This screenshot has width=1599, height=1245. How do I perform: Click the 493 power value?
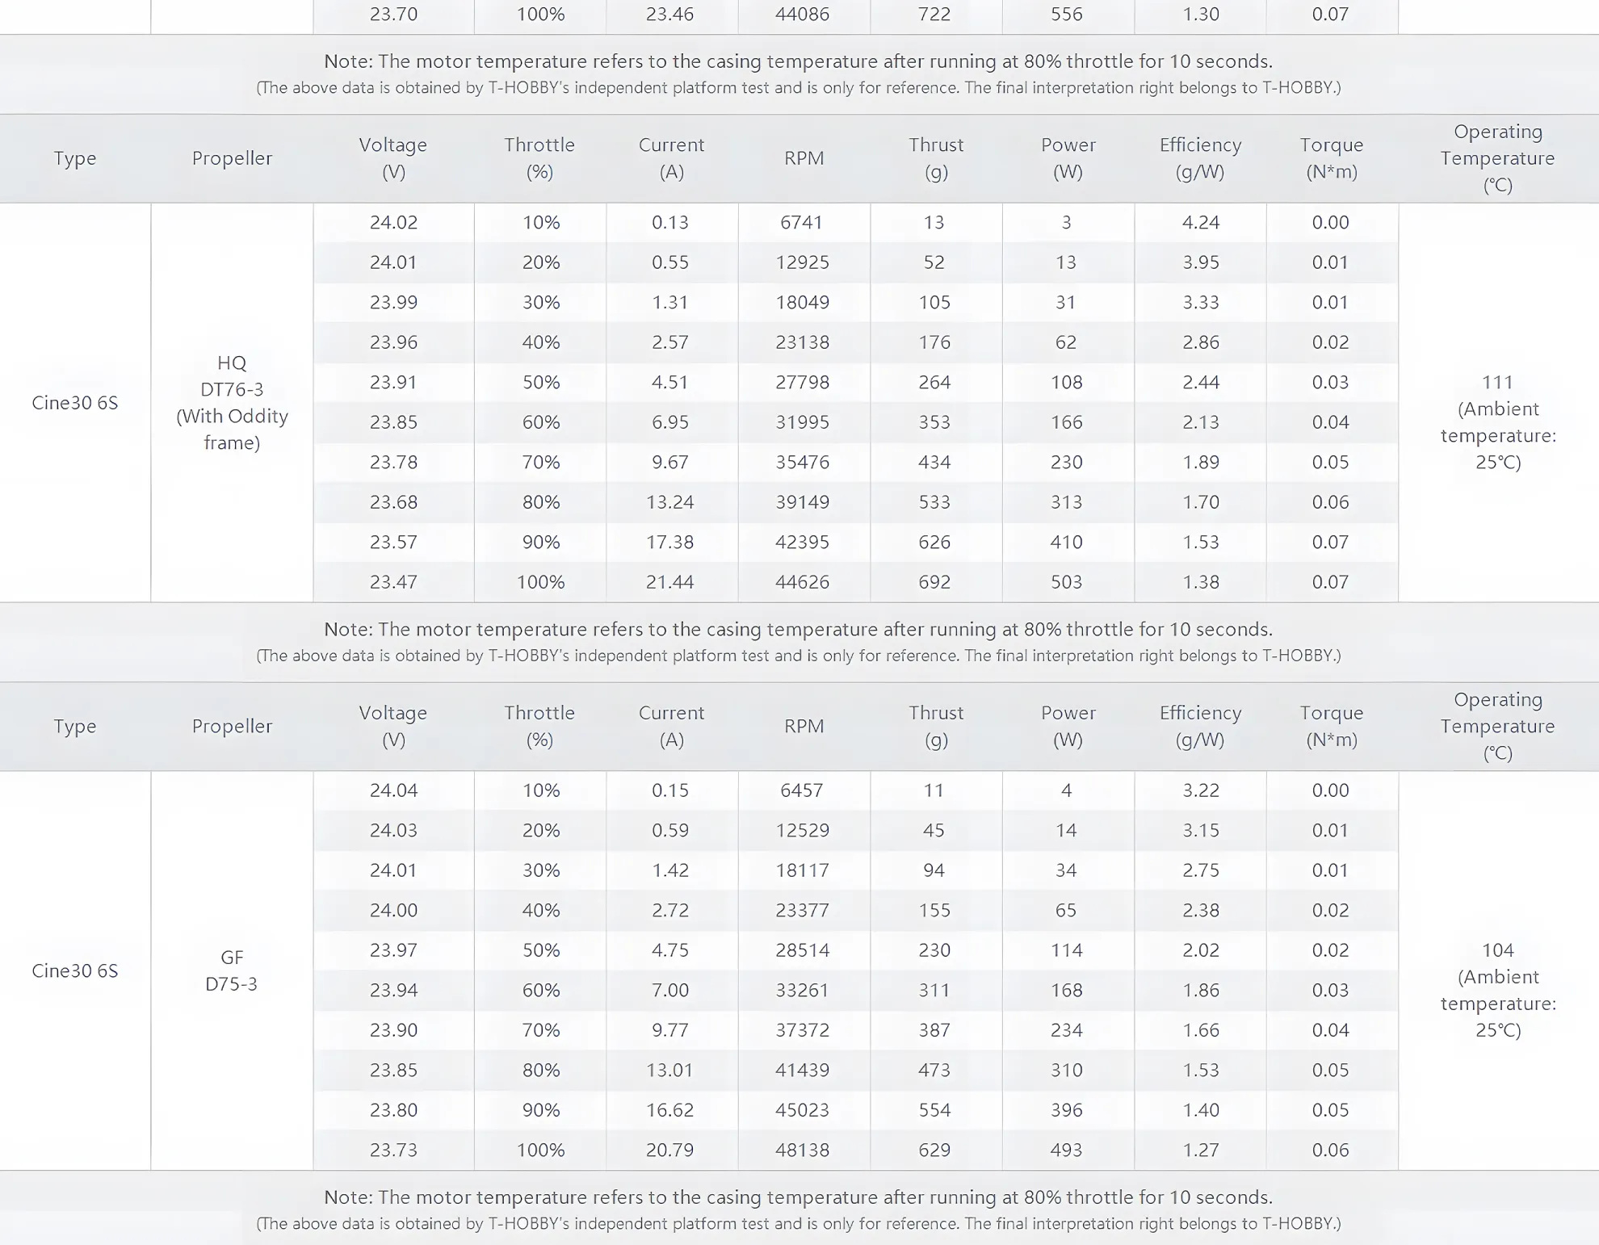coord(1067,1150)
